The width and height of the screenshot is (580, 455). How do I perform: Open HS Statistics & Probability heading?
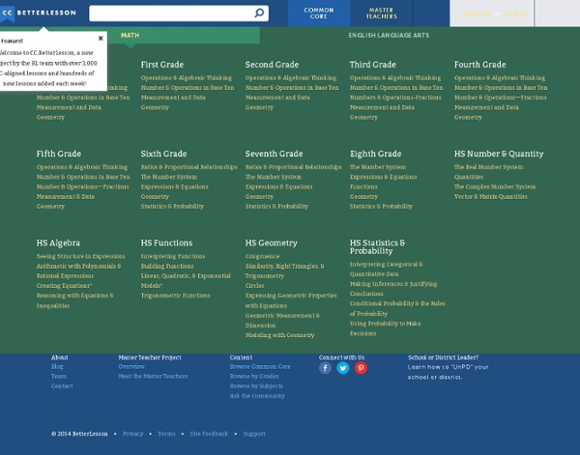(x=377, y=247)
